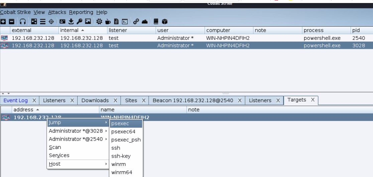Expand Administrator *@2540 submenu

pyautogui.click(x=78, y=139)
